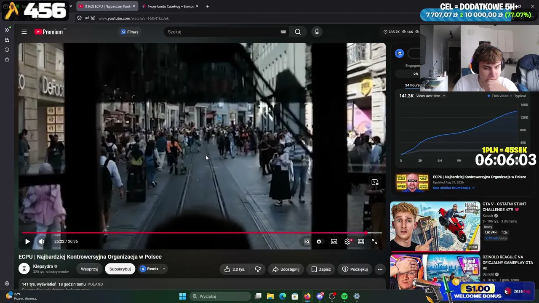
Task: Click the vidIQ Remix button
Action: (149, 269)
